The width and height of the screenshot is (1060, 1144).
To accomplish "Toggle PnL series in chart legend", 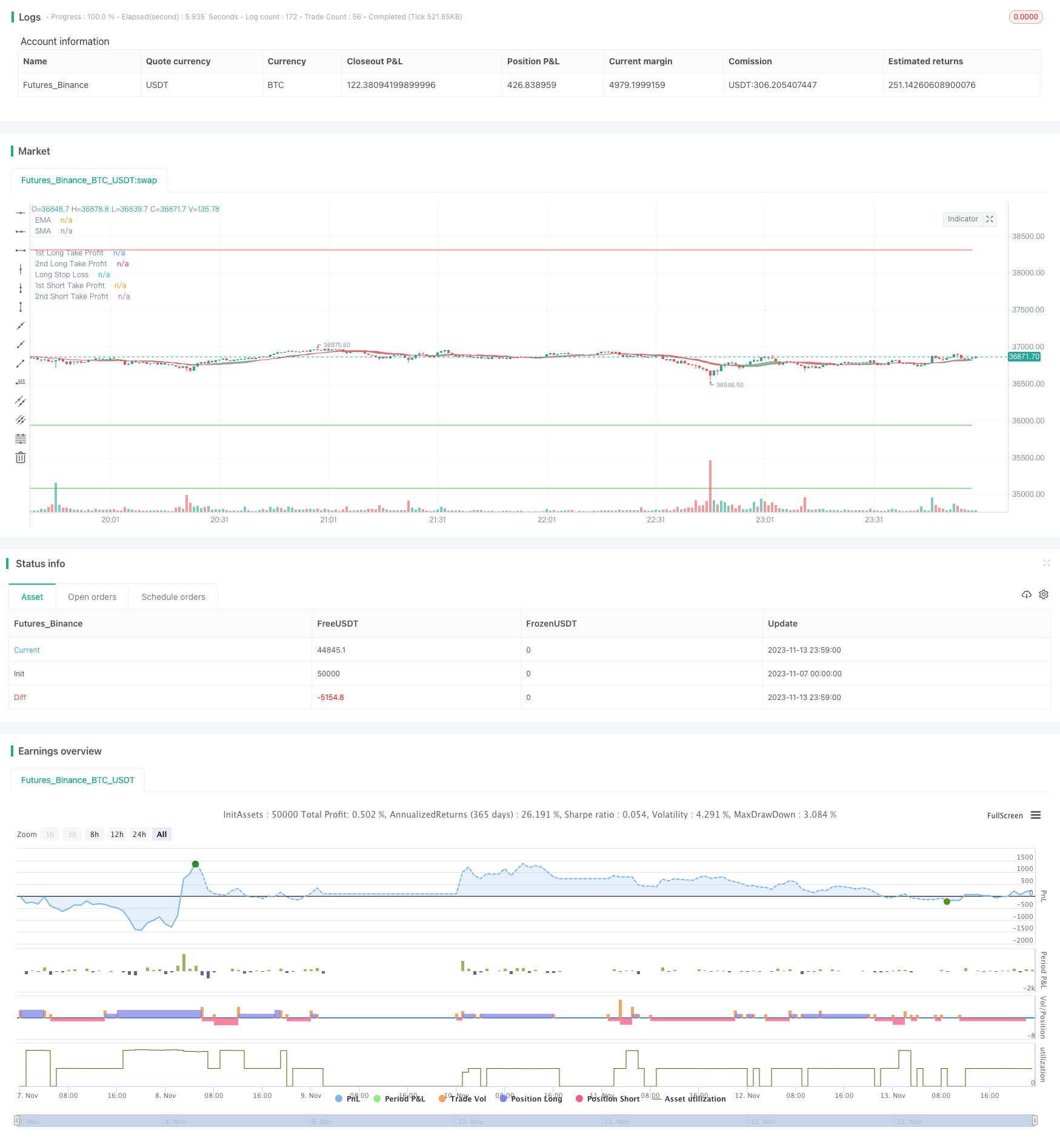I will coord(348,1099).
